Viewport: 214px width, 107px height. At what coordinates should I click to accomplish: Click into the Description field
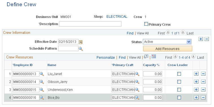(x=90, y=24)
